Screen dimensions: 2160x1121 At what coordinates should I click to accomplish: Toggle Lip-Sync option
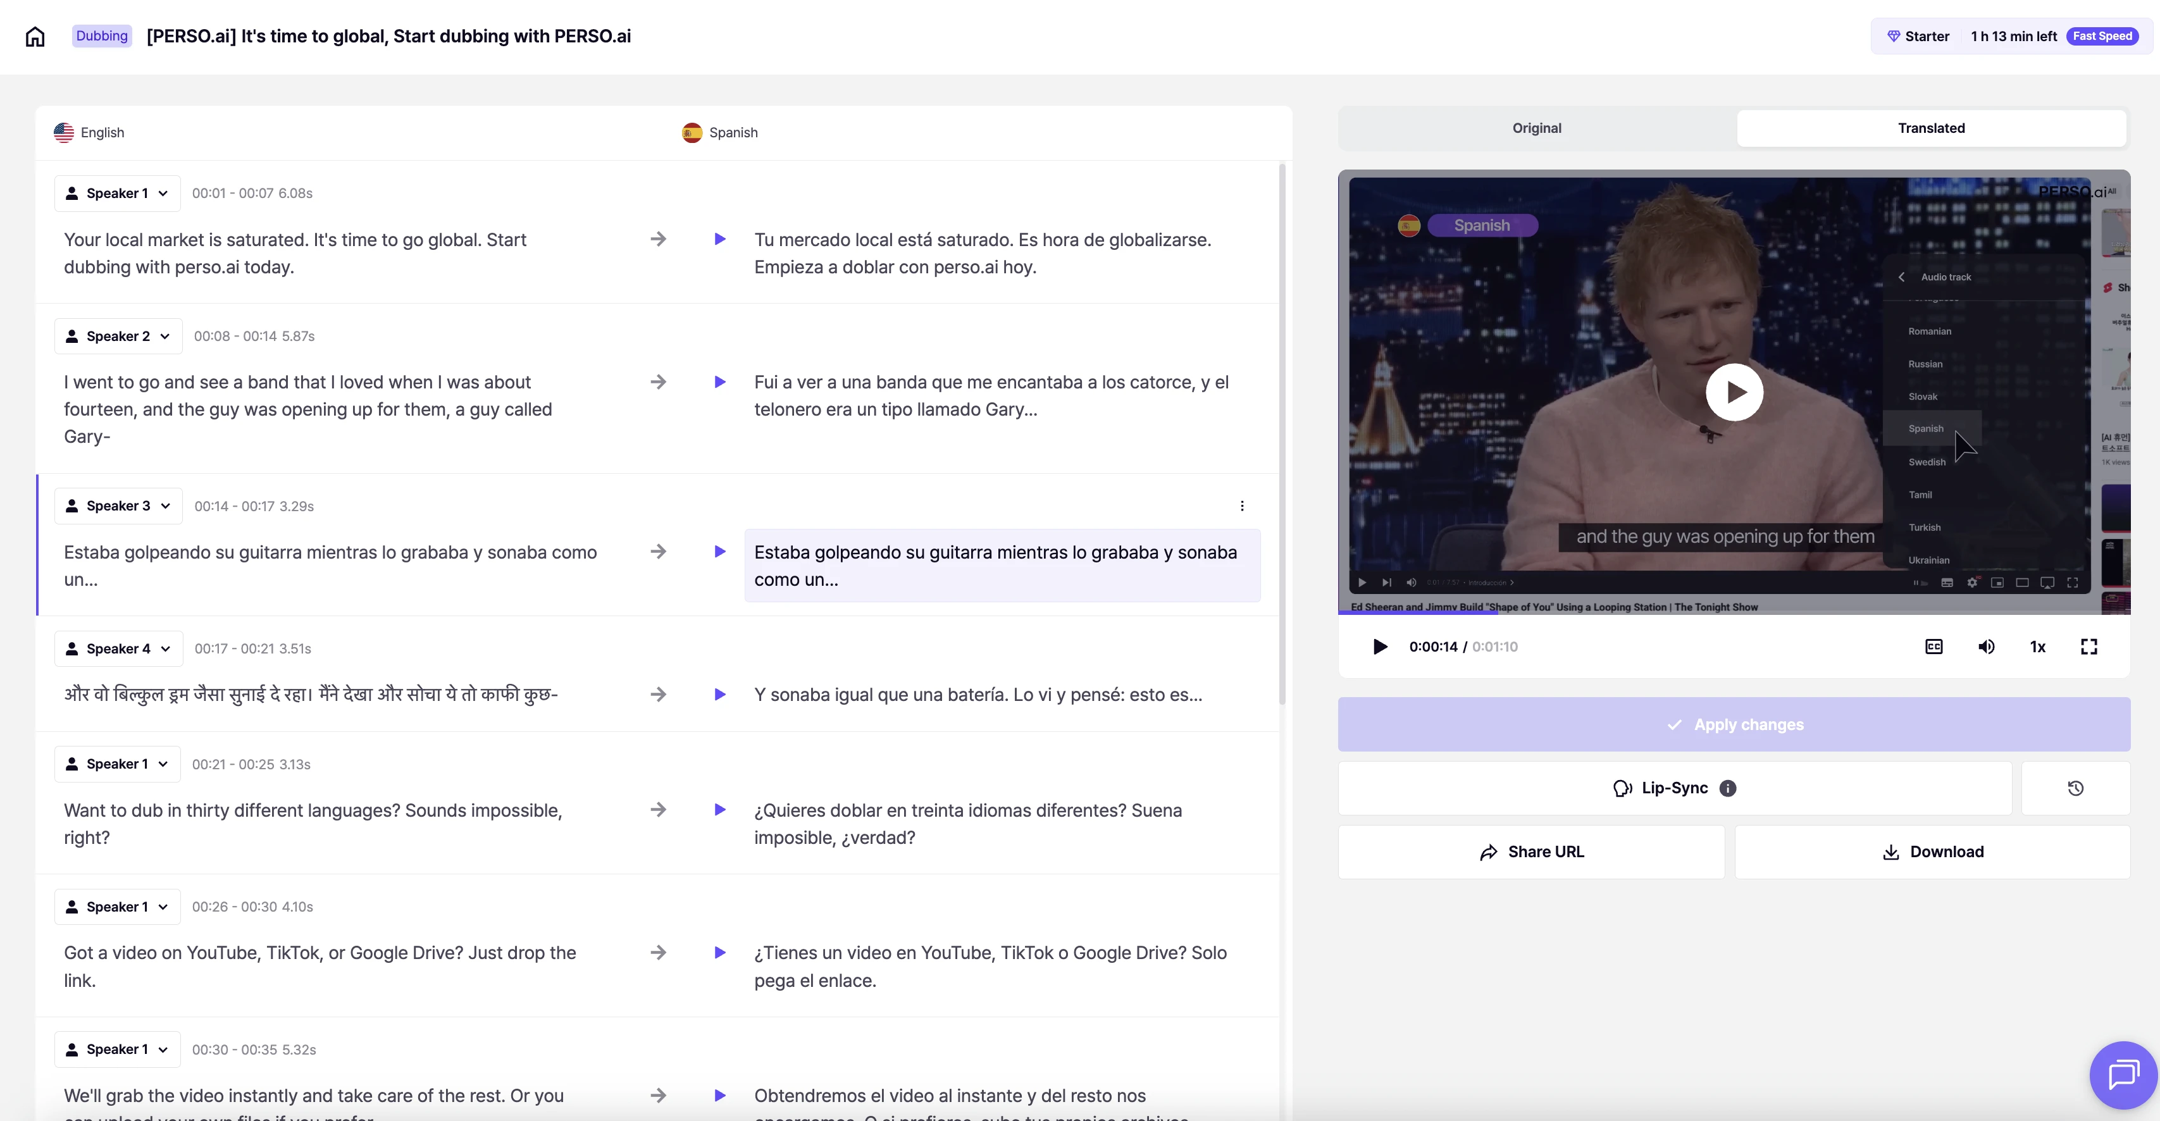coord(1673,788)
